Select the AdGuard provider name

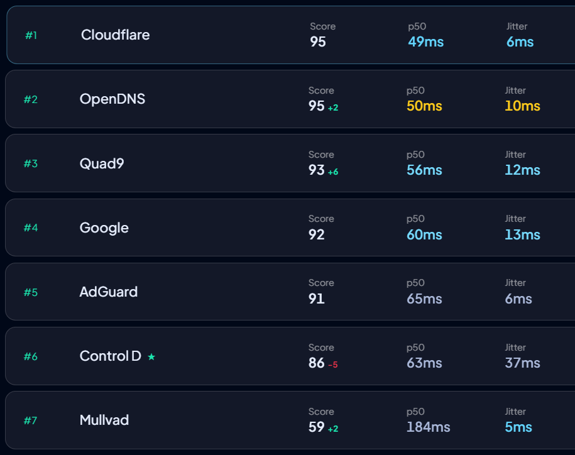click(x=109, y=292)
